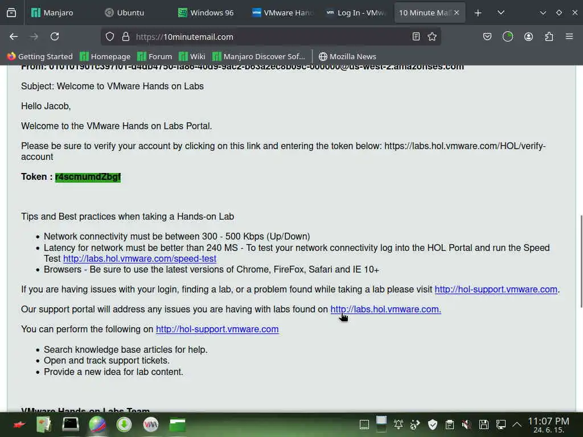Toggle the muted volume tray icon

466,424
